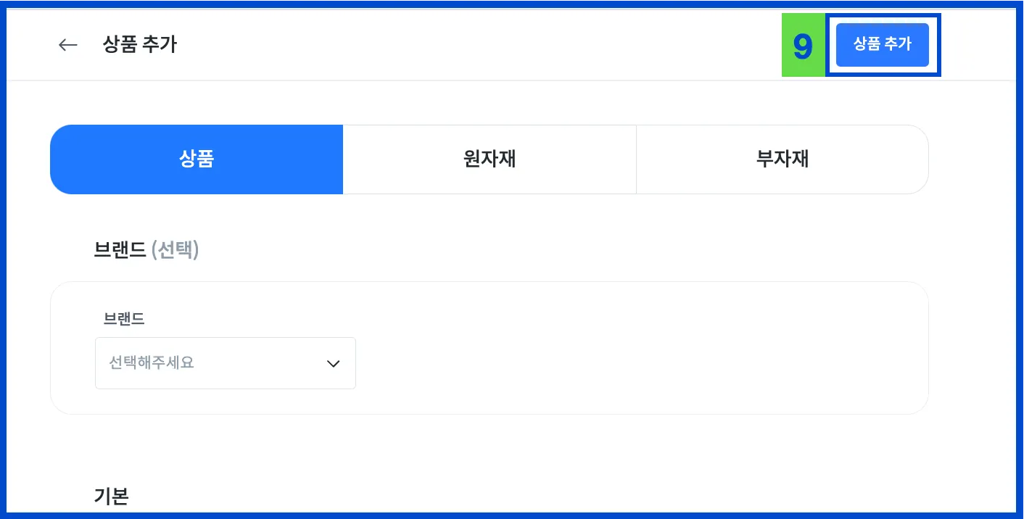
Task: Click empty space right of brand dropdown
Action: [x=616, y=362]
